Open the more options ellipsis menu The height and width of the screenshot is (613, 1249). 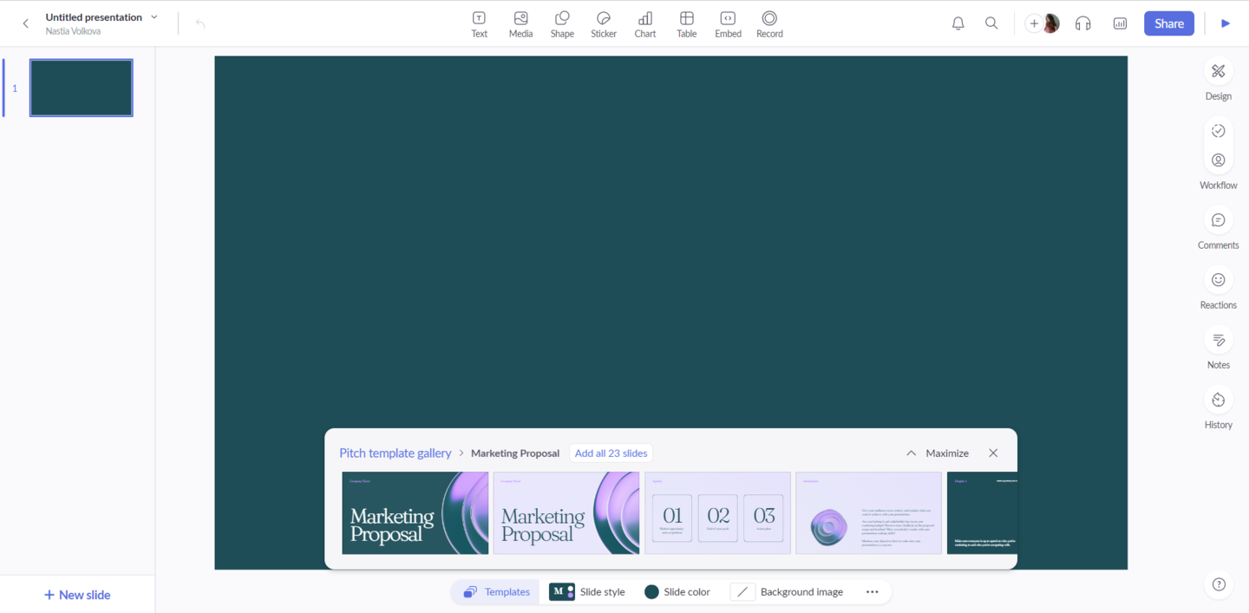pyautogui.click(x=872, y=592)
